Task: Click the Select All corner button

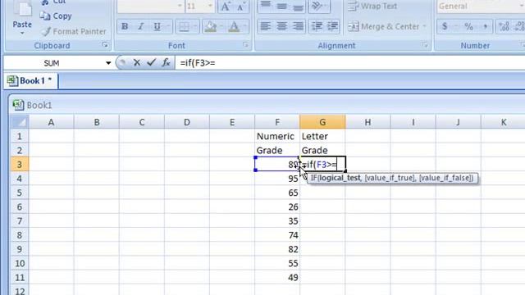Action: pos(20,122)
